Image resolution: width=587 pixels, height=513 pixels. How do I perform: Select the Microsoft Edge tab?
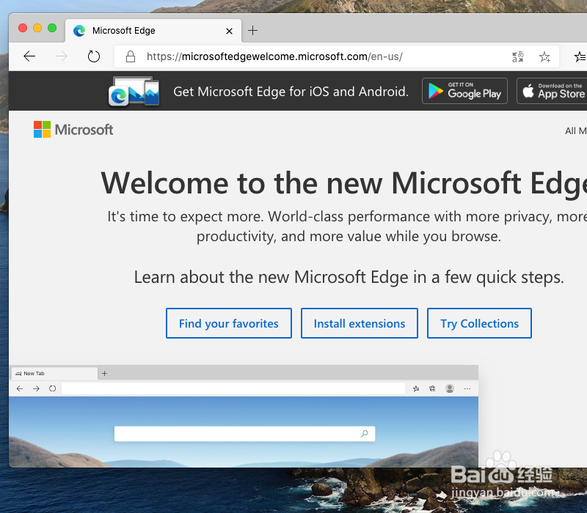[153, 31]
